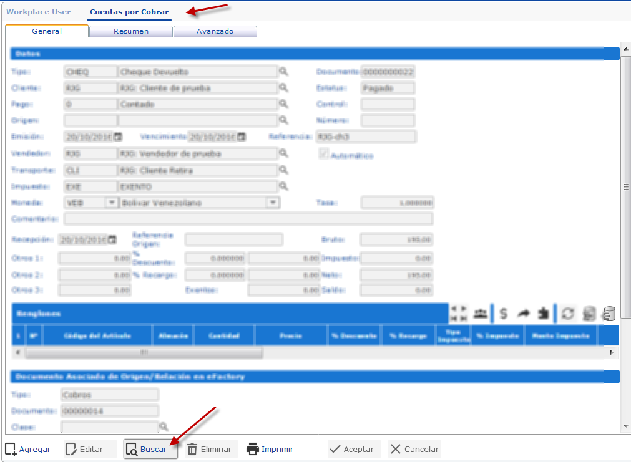Click the Monto Impuesto column header
The image size is (631, 462).
561,335
